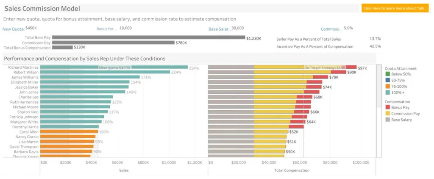Viewport: 434px width, 179px height.
Task: Highlight the gray Base Salary legend swatch
Action: (387, 120)
